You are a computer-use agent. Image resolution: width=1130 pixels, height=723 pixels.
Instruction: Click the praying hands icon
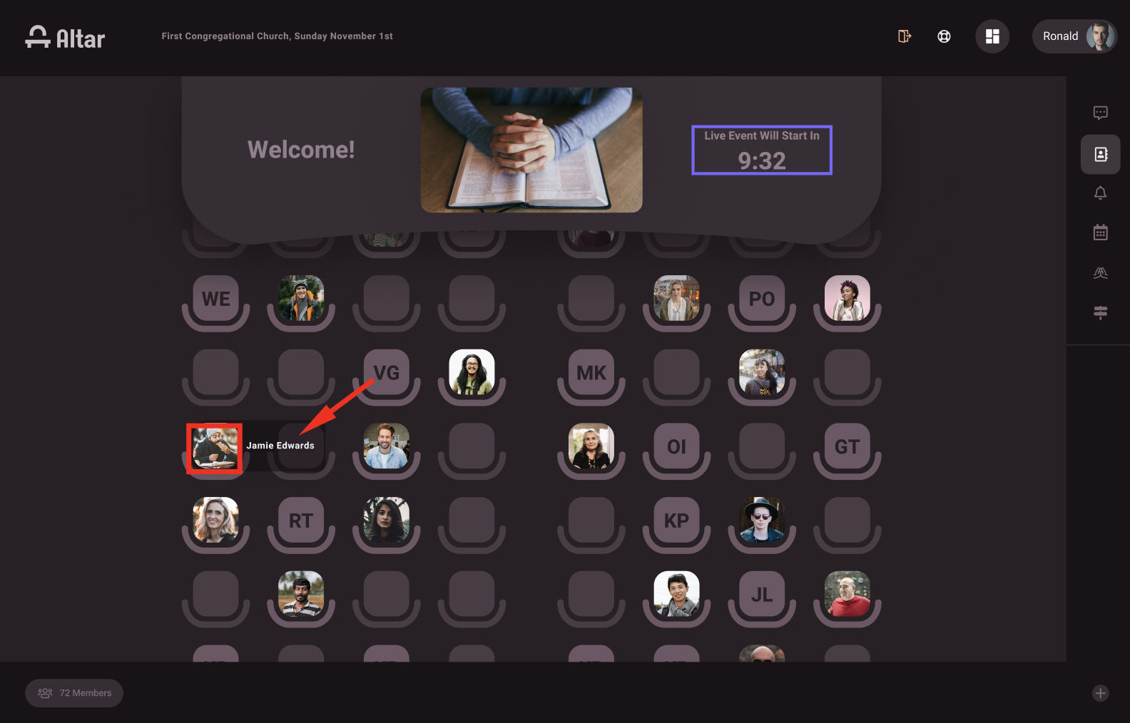pyautogui.click(x=1100, y=272)
